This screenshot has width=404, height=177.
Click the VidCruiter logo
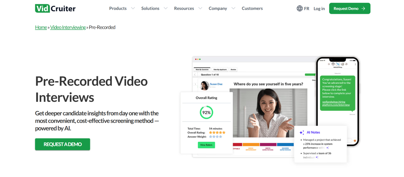55,8
